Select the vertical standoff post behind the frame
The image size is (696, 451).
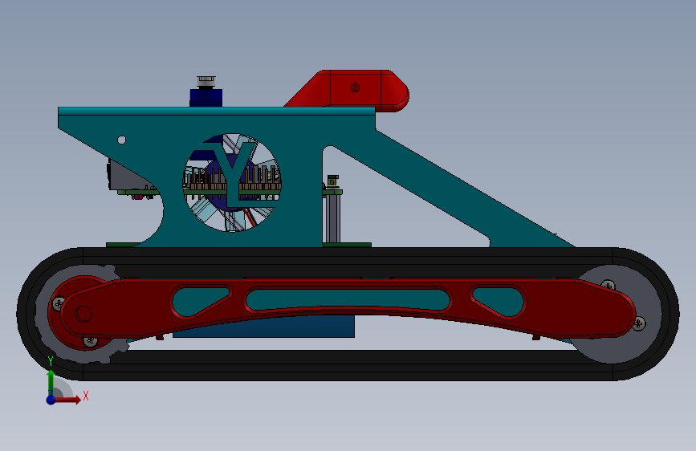333,218
